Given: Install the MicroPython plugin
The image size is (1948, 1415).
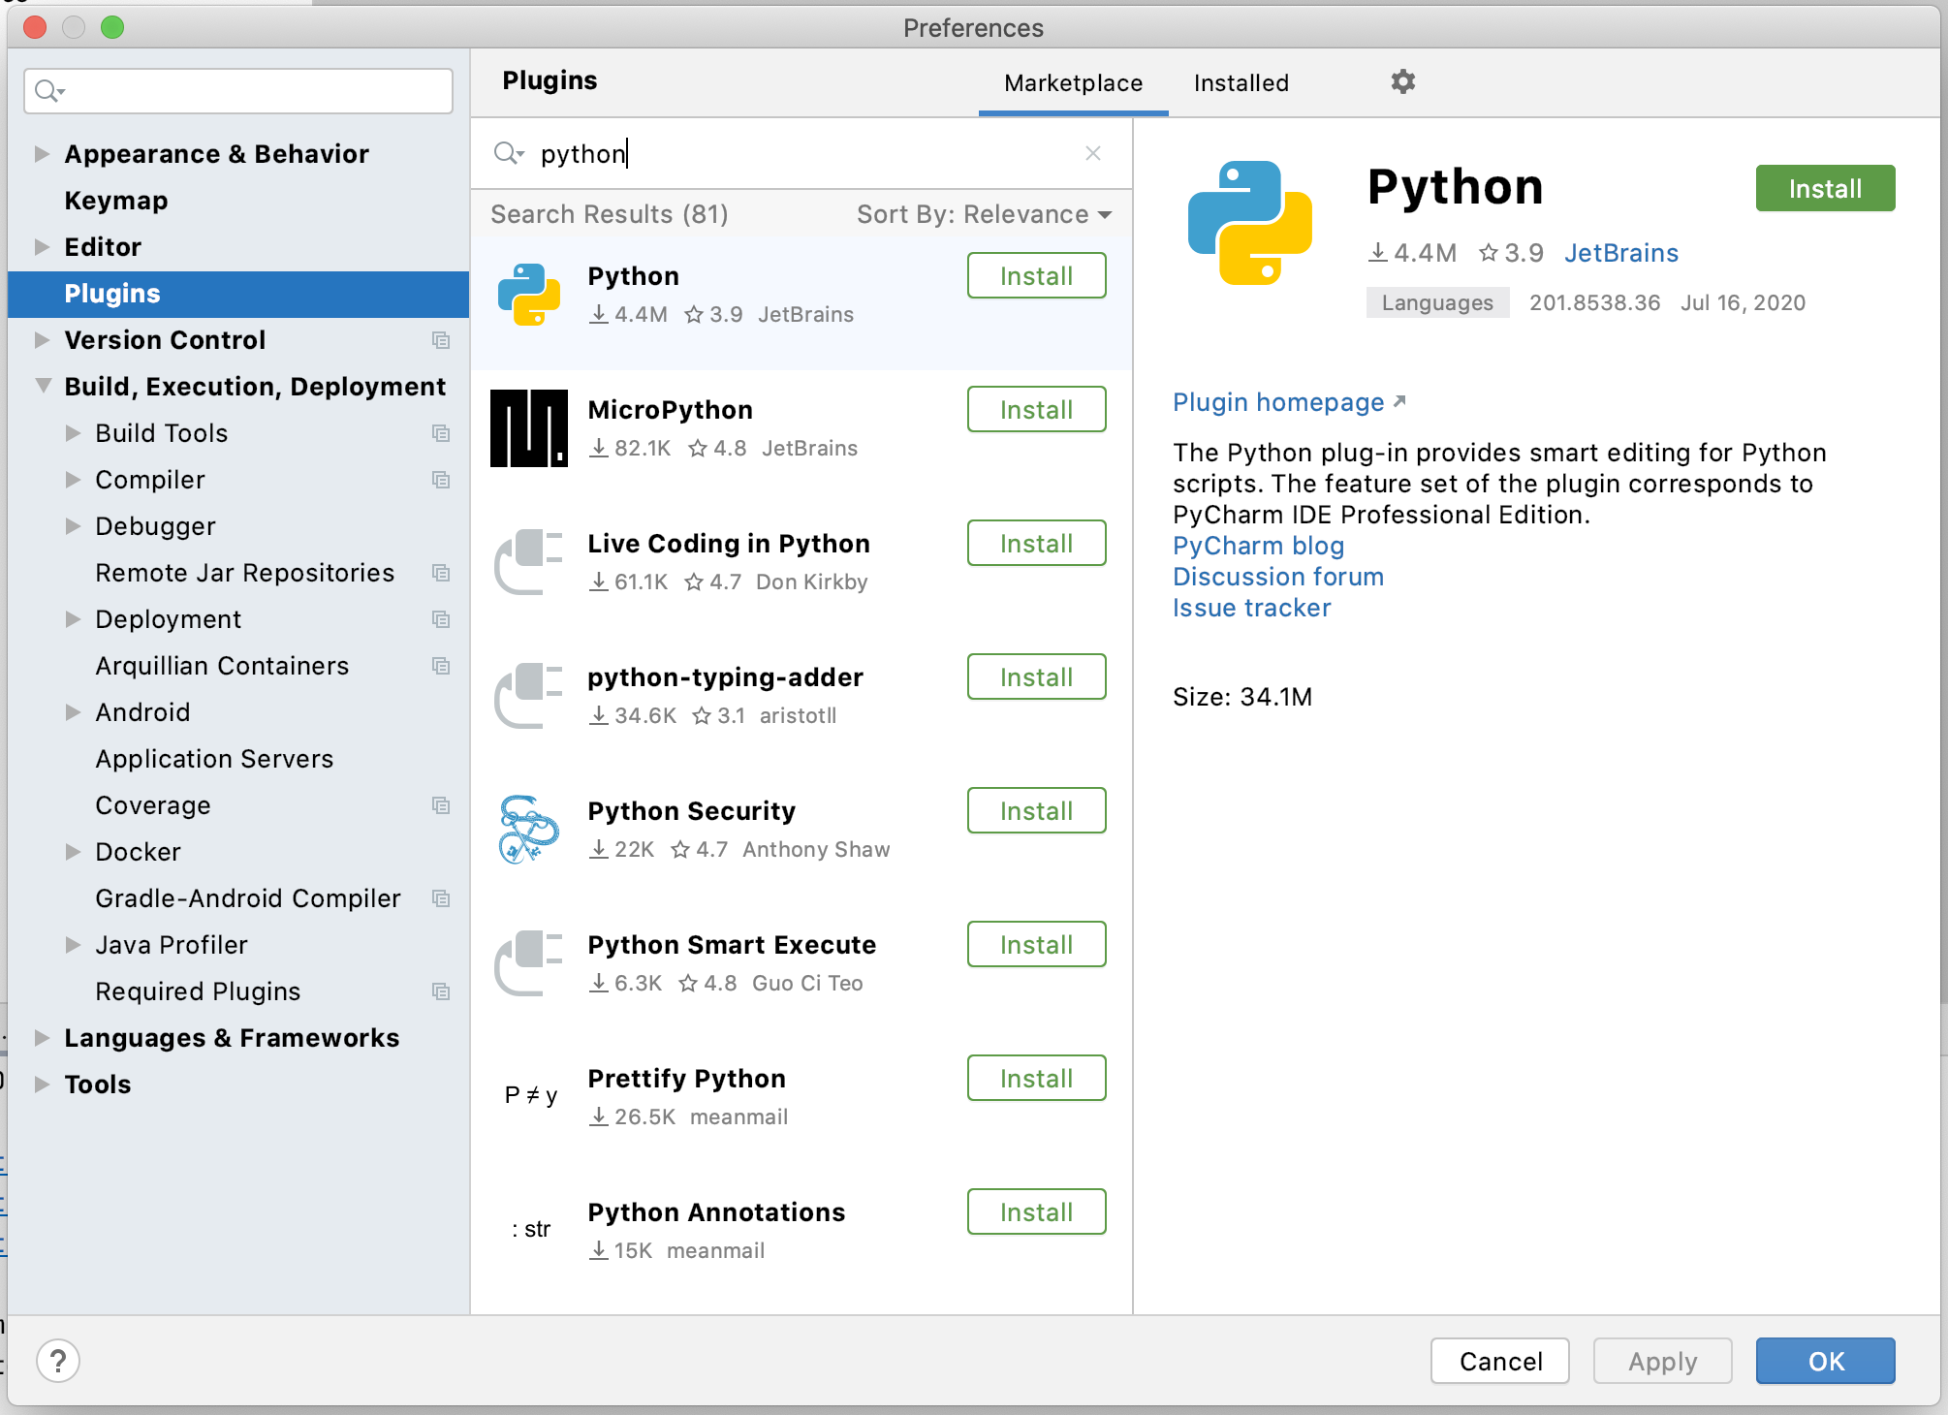Looking at the screenshot, I should (x=1036, y=409).
